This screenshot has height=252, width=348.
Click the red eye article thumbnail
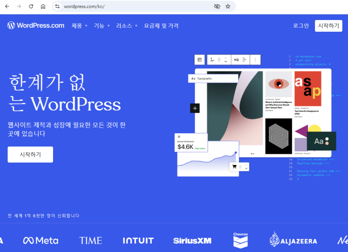pos(278,84)
